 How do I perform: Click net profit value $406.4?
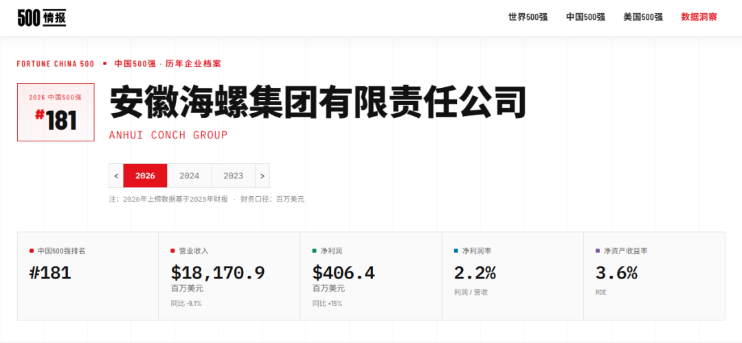tap(344, 272)
